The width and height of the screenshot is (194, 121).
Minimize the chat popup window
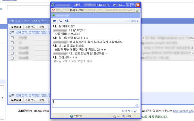pos(128,5)
